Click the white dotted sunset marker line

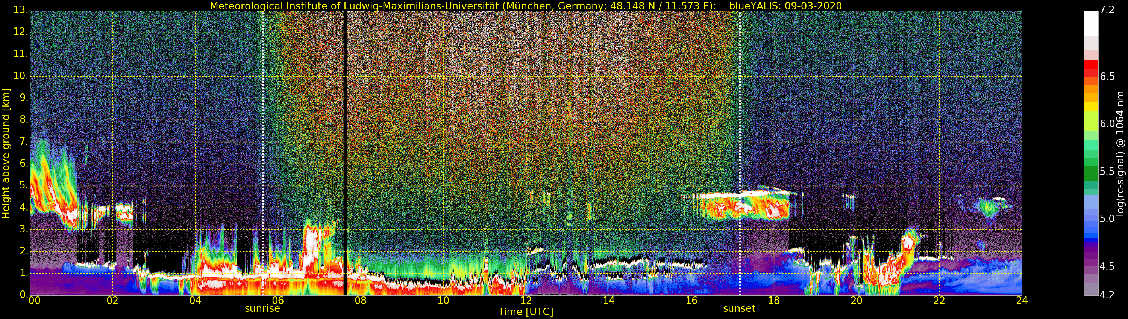(740, 153)
